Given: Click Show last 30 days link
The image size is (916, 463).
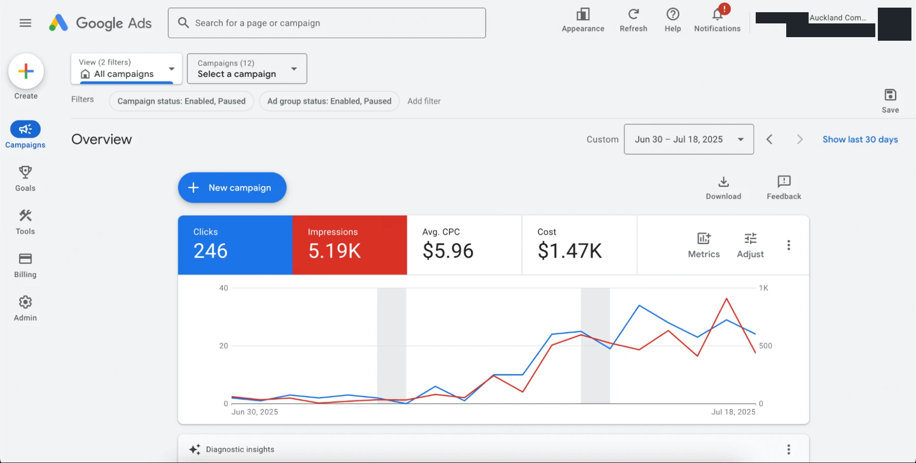Looking at the screenshot, I should click(860, 139).
